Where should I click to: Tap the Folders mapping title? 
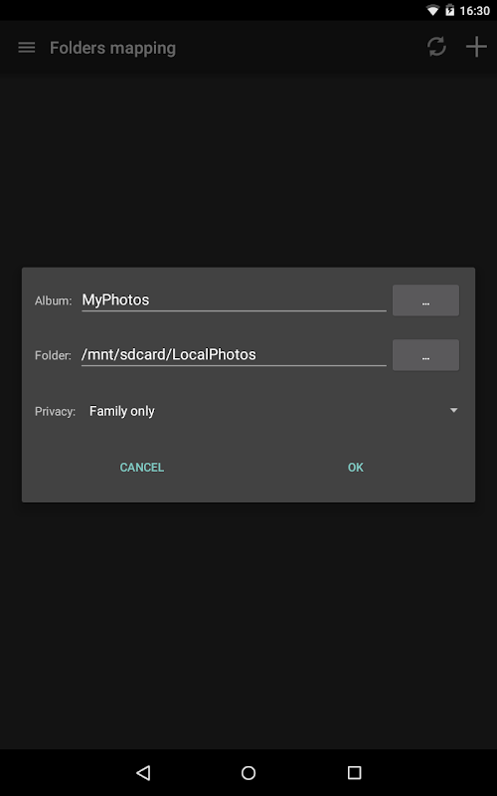pos(112,48)
